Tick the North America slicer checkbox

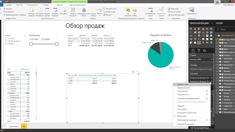click(6, 41)
